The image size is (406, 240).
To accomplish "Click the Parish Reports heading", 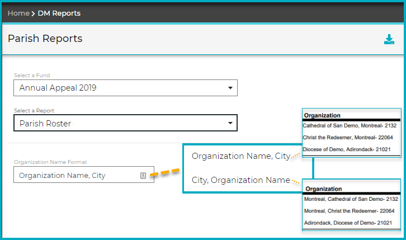I will (45, 39).
